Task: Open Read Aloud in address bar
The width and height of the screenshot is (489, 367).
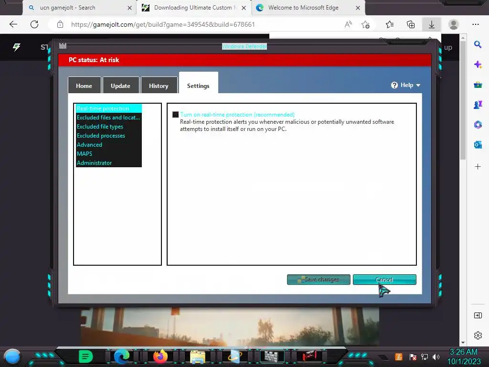Action: click(x=348, y=24)
